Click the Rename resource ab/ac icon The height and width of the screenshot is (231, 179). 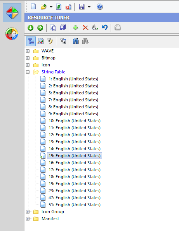coord(95,28)
